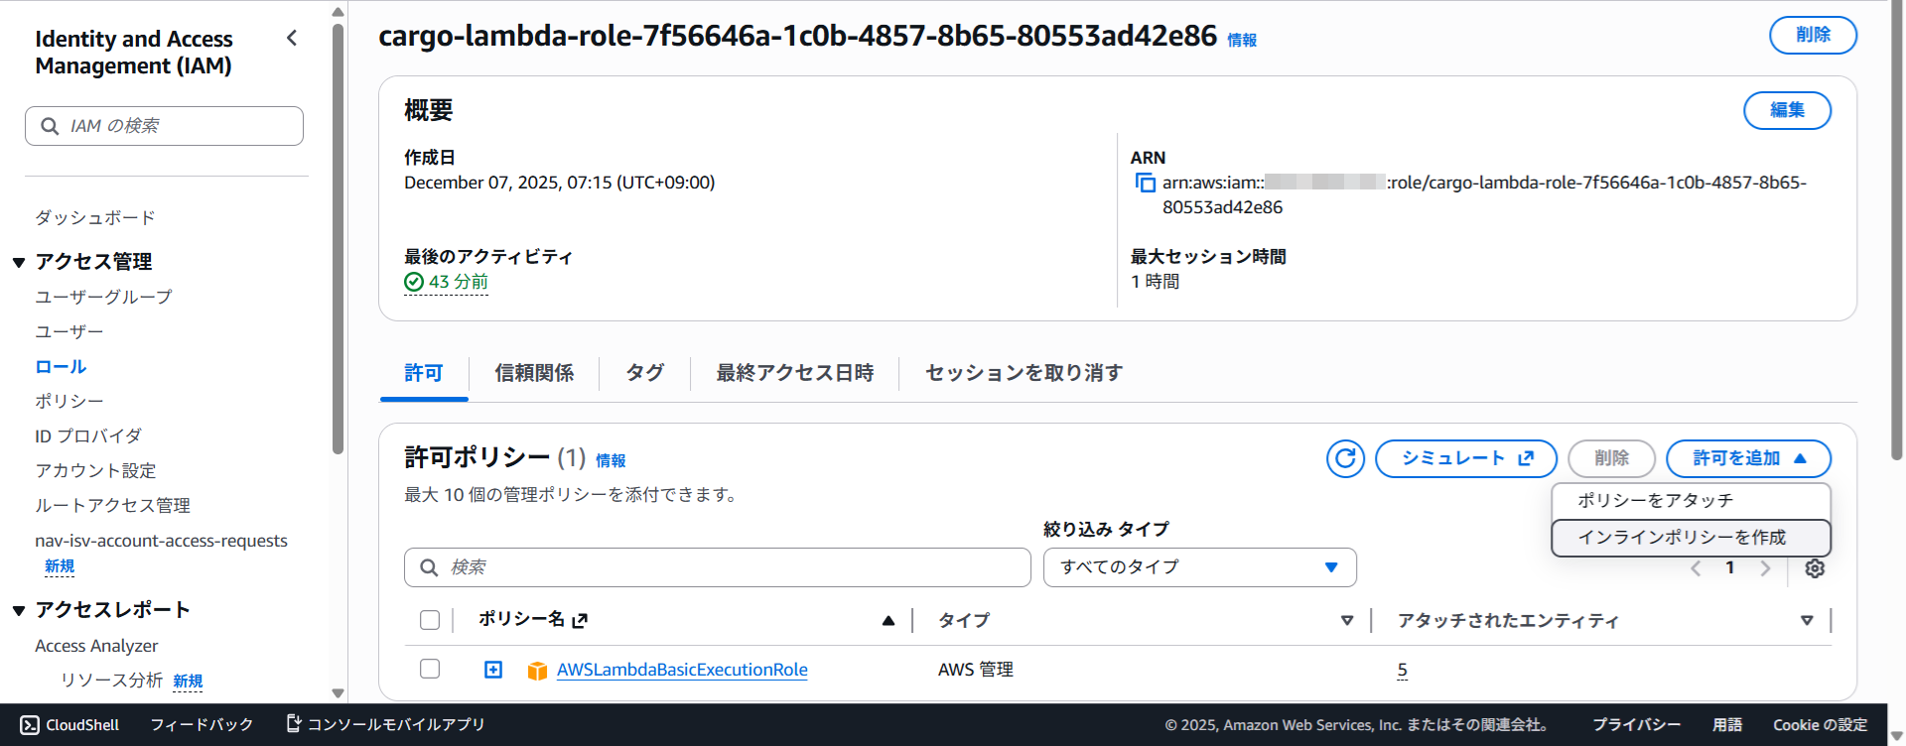Screen dimensions: 1906x746
Task: Switch to the 信頼関係 tab
Action: point(534,373)
